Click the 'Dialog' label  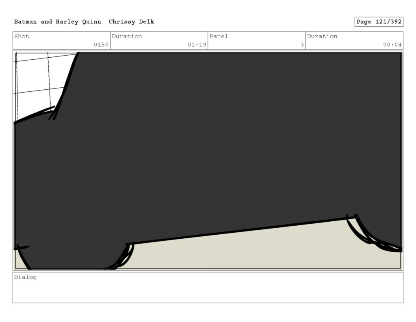[x=25, y=277]
